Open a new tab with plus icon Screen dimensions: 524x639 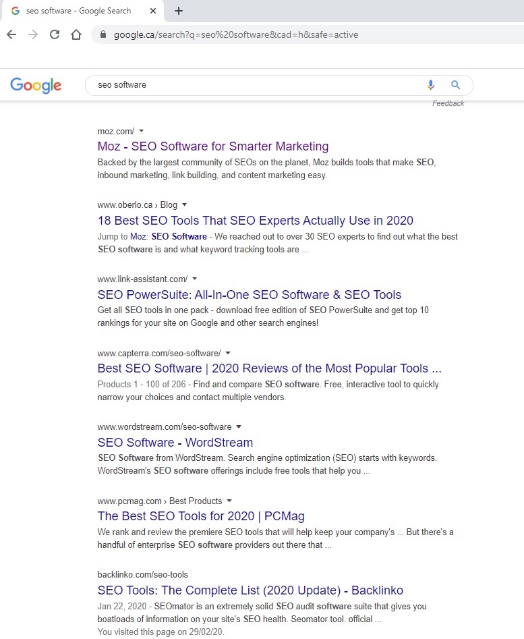tap(179, 11)
